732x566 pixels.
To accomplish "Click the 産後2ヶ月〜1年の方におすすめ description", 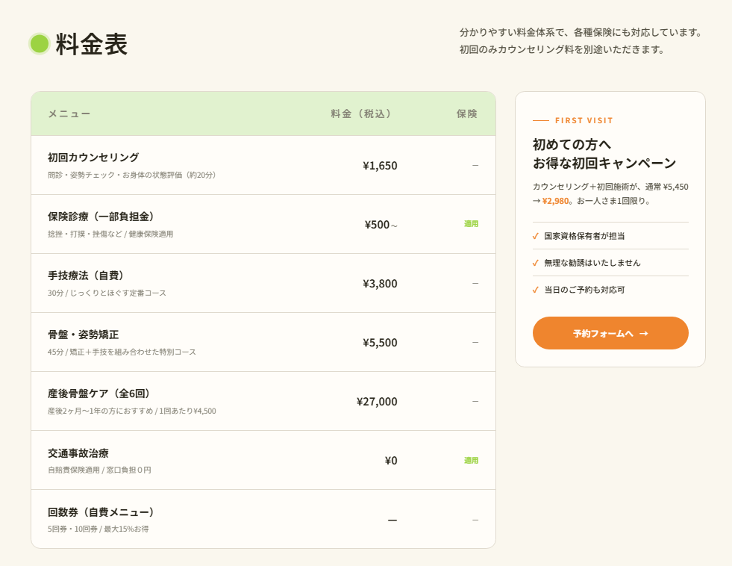I will tap(131, 411).
